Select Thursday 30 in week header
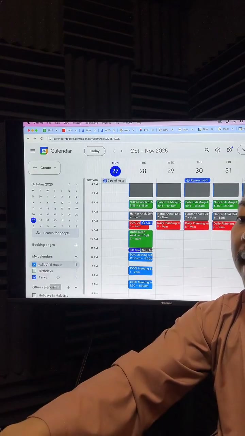This screenshot has width=245, height=436. point(199,171)
